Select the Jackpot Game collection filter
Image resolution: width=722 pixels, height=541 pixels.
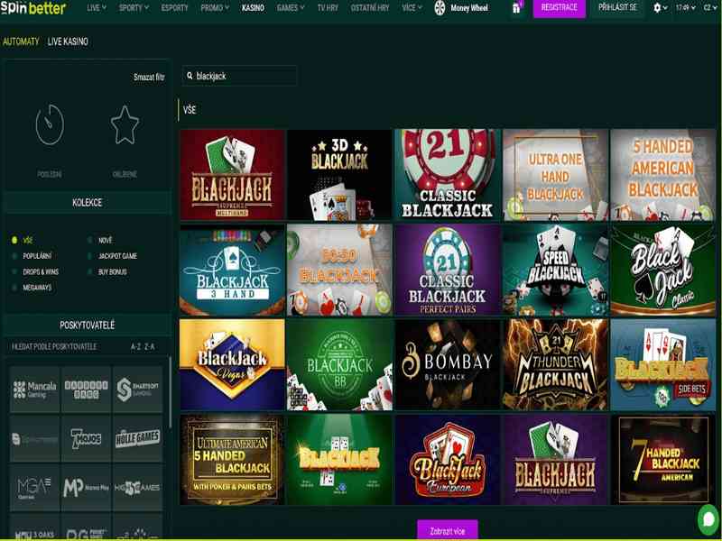[116, 256]
